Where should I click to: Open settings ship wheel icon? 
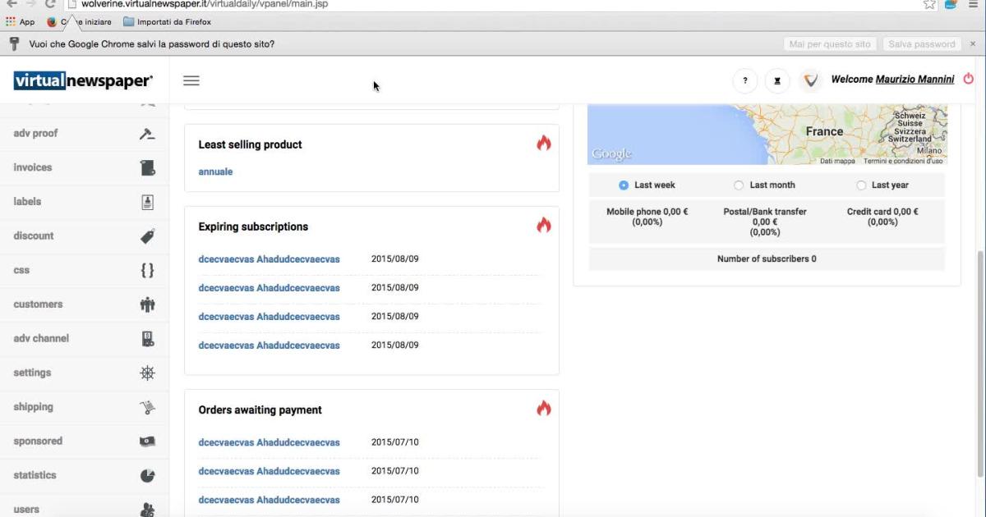click(147, 373)
